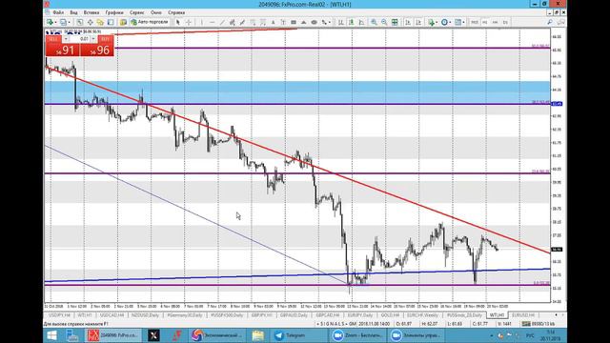Select the vertical line drawing tool
Viewport: 610px width, 343px height.
201,22
